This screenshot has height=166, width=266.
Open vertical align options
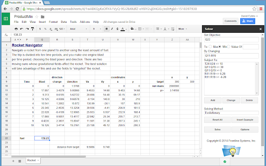tap(166, 29)
